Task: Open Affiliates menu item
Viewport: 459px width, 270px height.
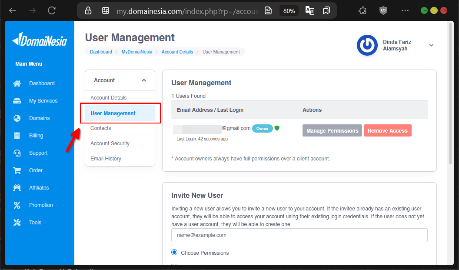Action: point(39,188)
